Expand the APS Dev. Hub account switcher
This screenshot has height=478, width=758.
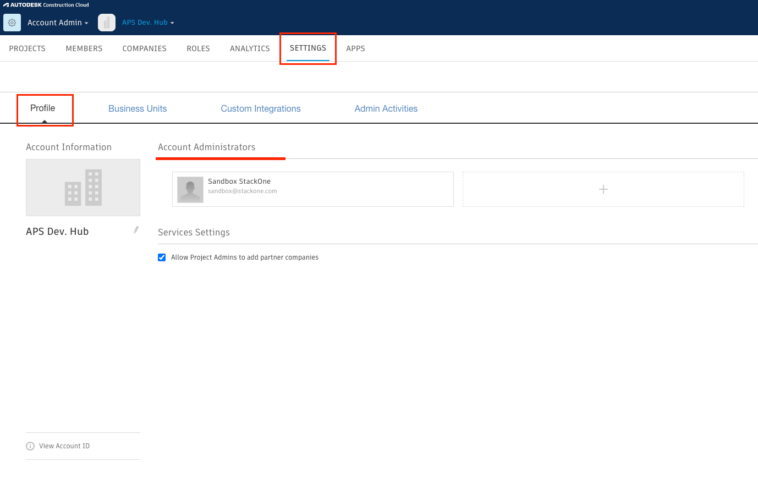coord(148,23)
